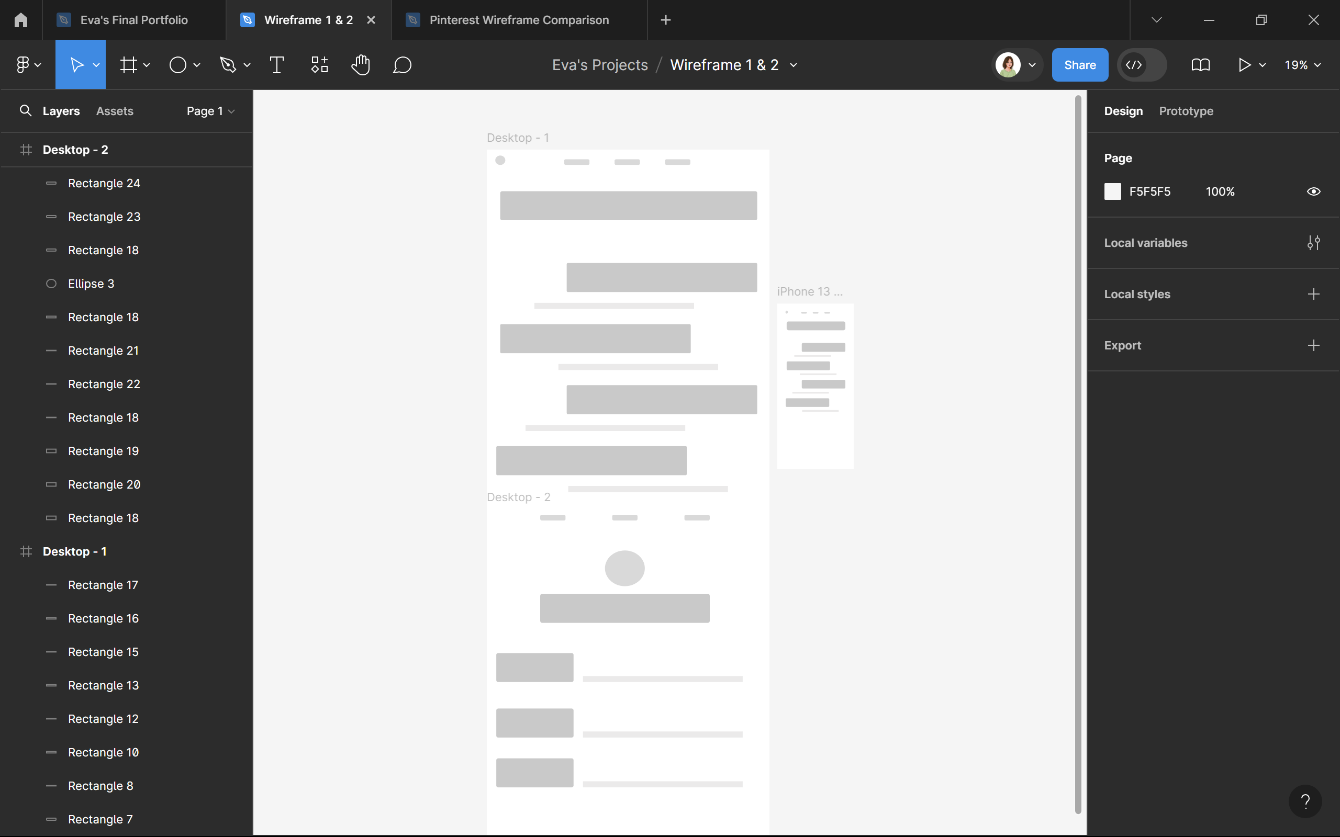Image resolution: width=1340 pixels, height=837 pixels.
Task: Select Desktop - 2 frame in layers panel
Action: pyautogui.click(x=75, y=150)
